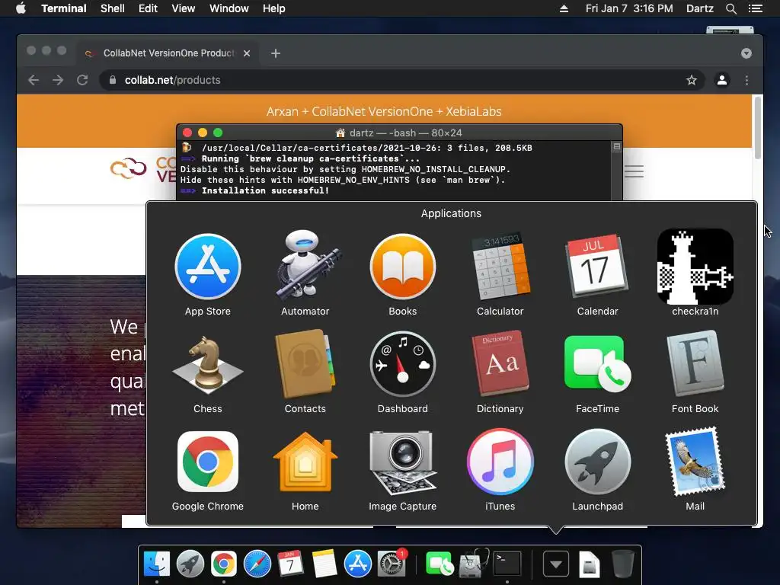The width and height of the screenshot is (780, 585).
Task: Click Finder in the Dock
Action: (157, 564)
